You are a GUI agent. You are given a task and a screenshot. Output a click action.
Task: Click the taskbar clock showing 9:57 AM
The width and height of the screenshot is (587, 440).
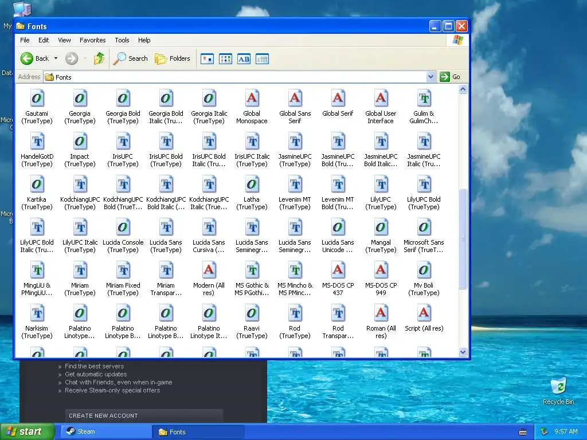[x=566, y=431]
